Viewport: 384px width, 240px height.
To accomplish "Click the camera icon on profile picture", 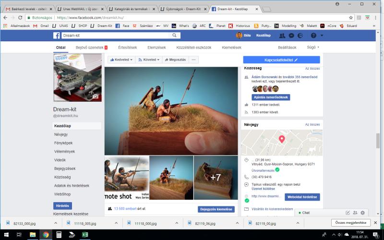I will [x=95, y=96].
